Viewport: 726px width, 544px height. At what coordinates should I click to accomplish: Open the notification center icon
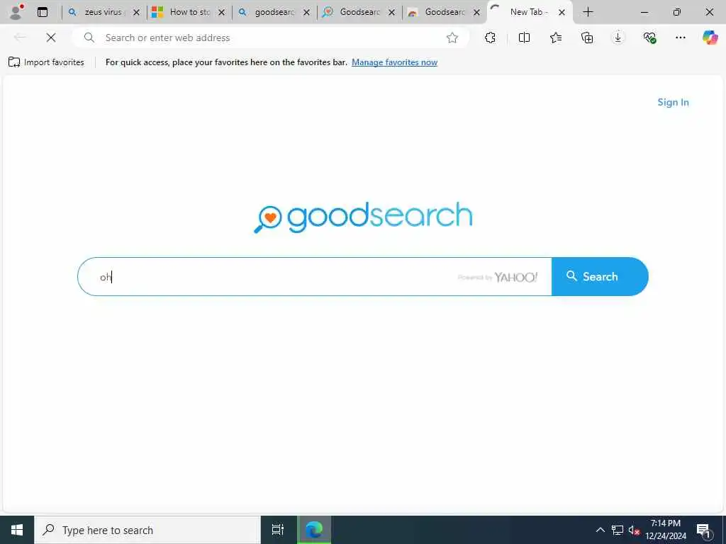tap(703, 530)
